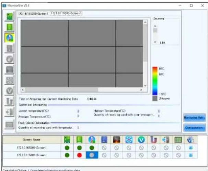Click zooming slider down arrow
The image size is (208, 171).
pos(155,42)
